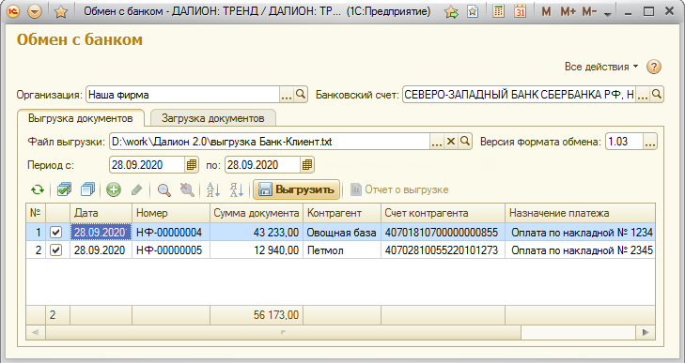The image size is (685, 363).
Task: Switch to Выгрузка документов tab
Action: 81,118
